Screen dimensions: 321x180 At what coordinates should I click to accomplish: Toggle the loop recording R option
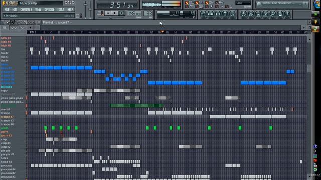tap(217, 3)
